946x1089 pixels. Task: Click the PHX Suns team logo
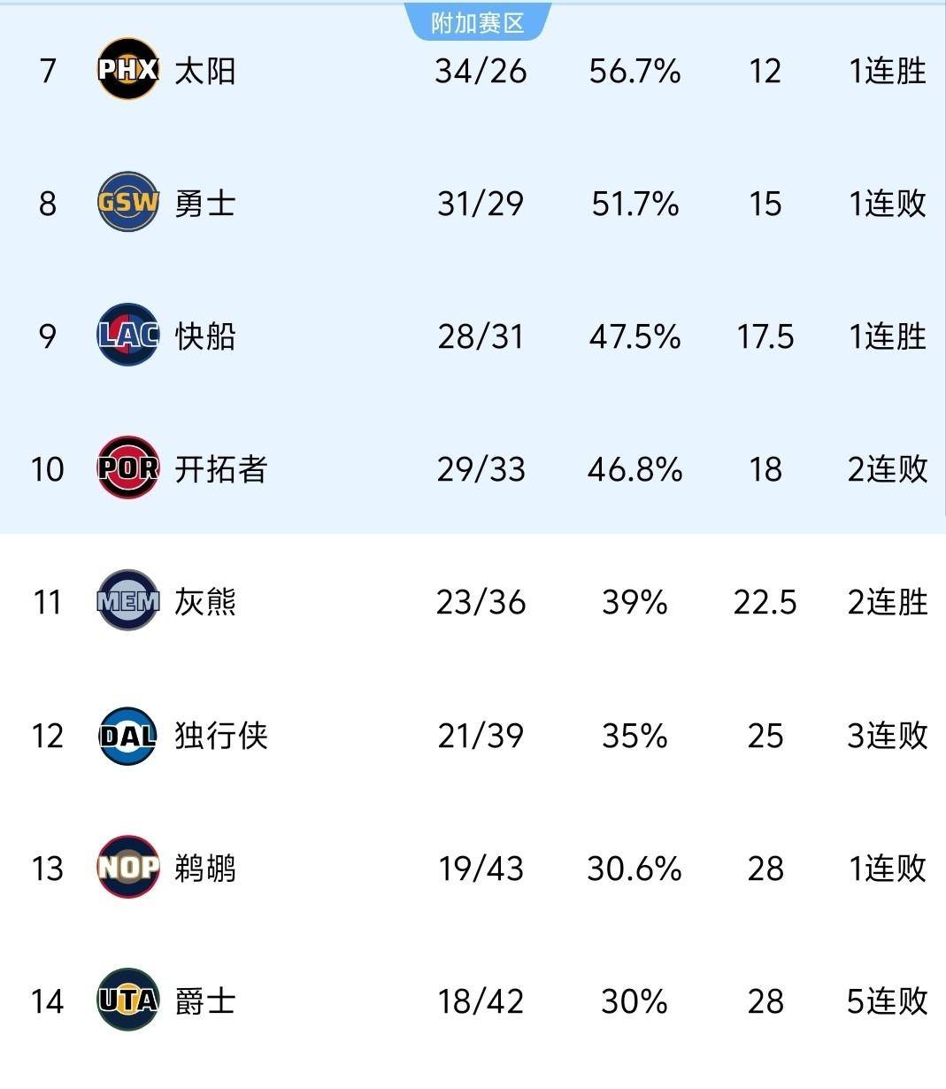point(128,69)
